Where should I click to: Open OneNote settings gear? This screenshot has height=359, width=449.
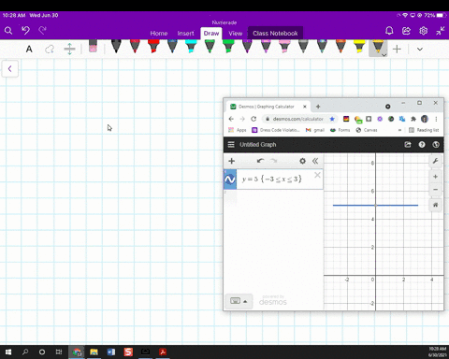point(423,31)
